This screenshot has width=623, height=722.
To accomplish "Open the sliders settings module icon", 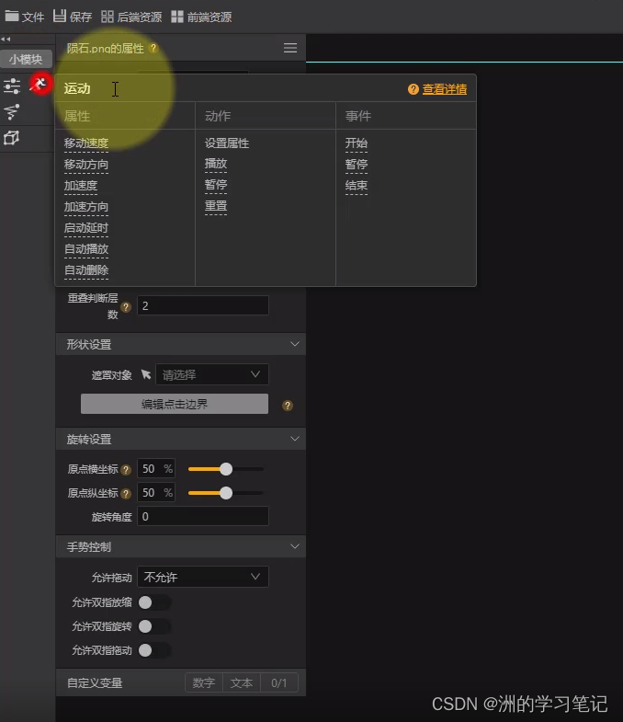I will [12, 86].
